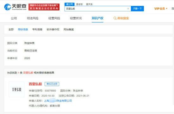Open the 经营风险 tab
174x114 pixels.
[x=54, y=18]
